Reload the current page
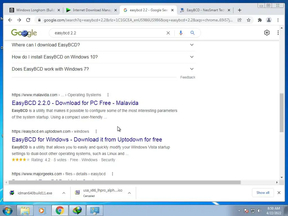The width and height of the screenshot is (288, 216). (x=28, y=20)
